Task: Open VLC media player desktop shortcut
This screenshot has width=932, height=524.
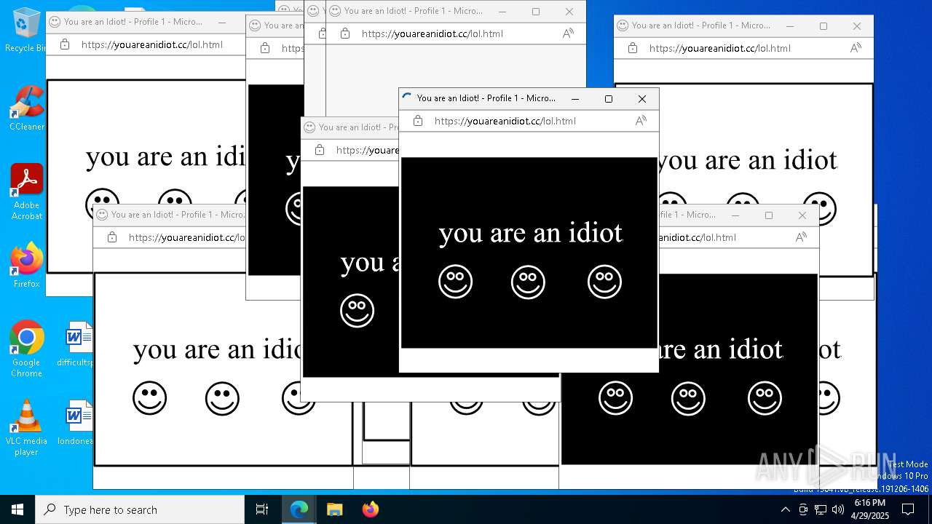Action: (x=26, y=427)
